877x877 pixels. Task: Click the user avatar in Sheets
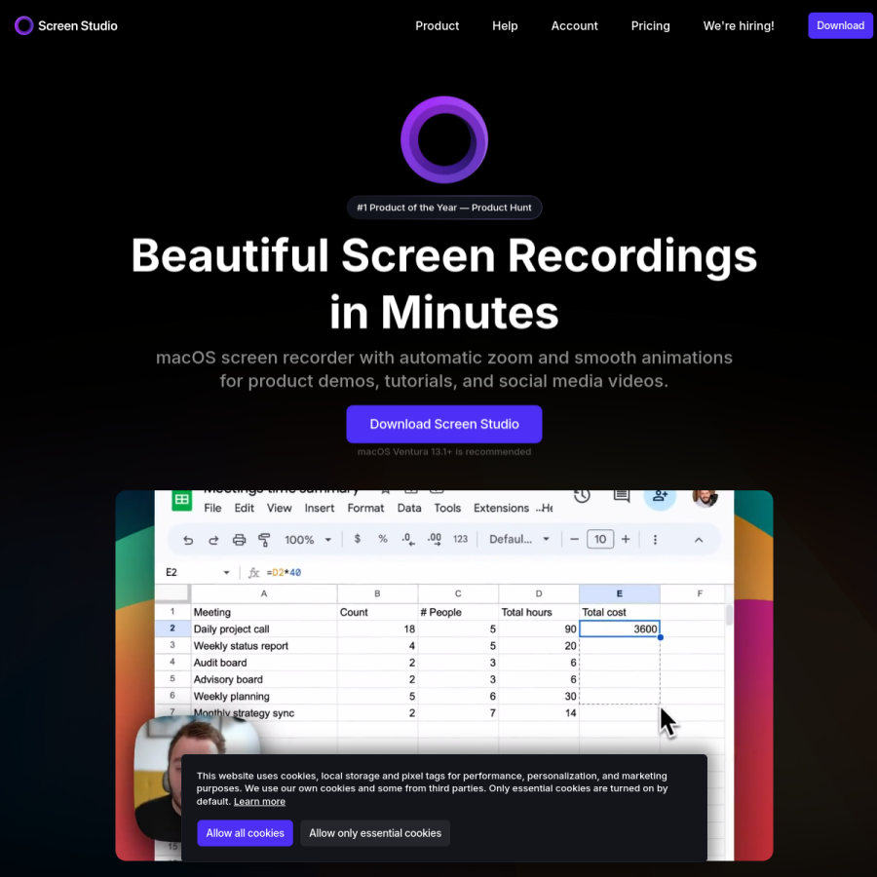(705, 497)
